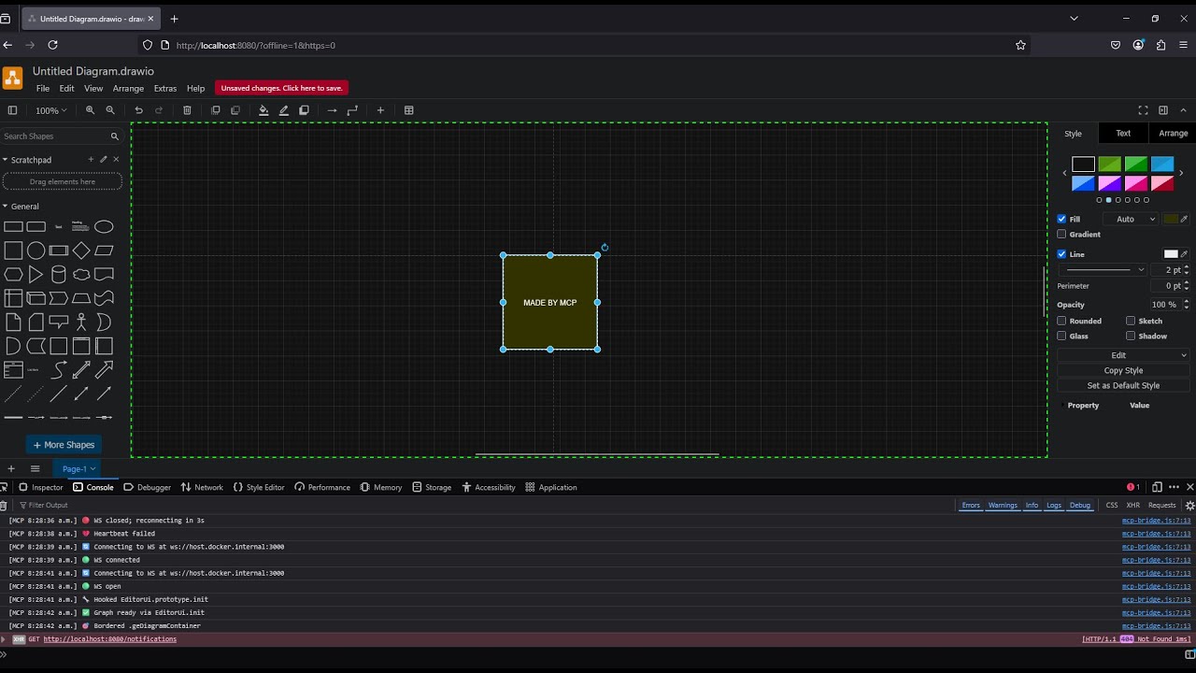Switch to the Text tab in format panel

1123,134
